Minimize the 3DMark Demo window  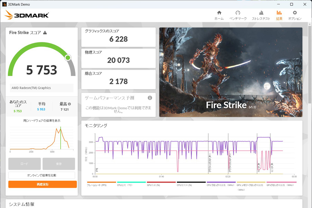pyautogui.click(x=278, y=4)
